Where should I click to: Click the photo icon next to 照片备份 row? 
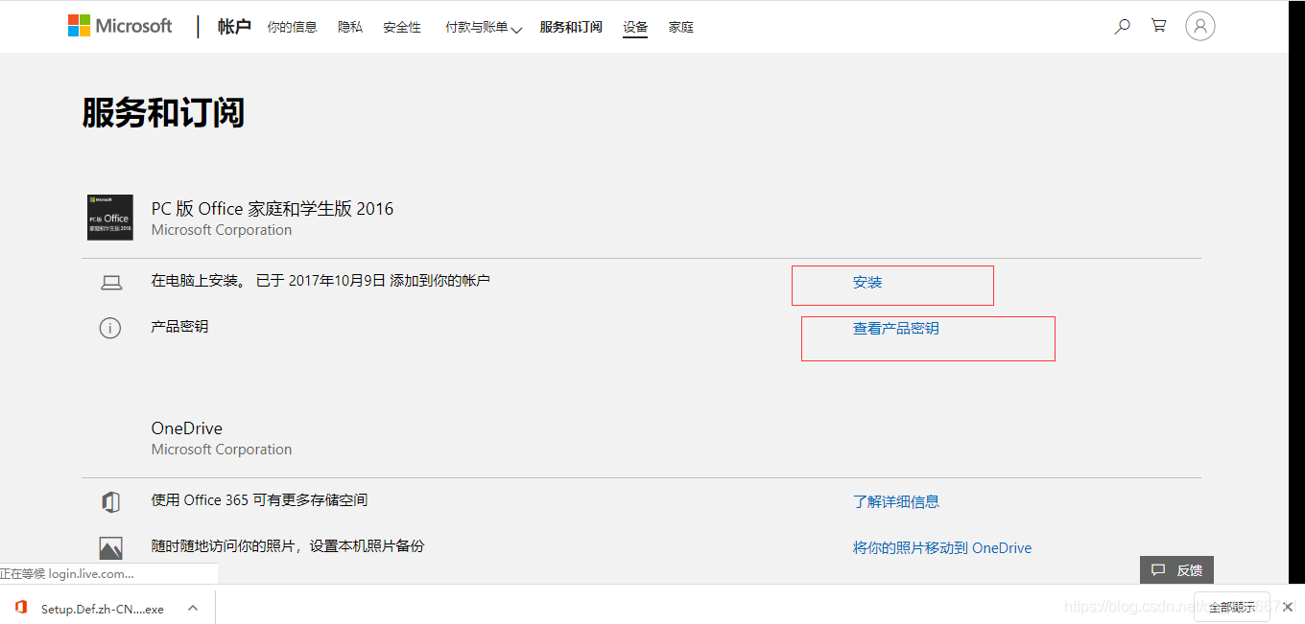[110, 545]
